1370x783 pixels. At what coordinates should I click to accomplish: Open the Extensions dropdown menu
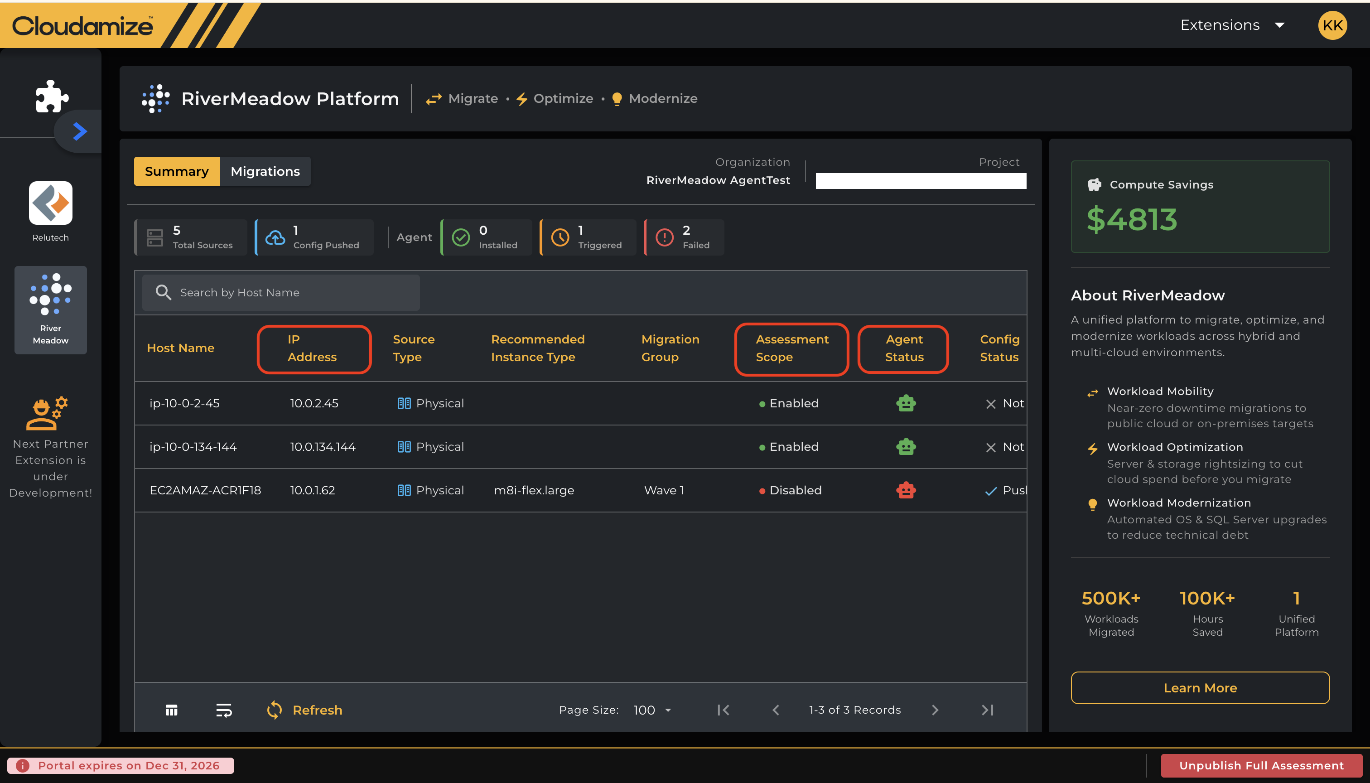click(1232, 25)
